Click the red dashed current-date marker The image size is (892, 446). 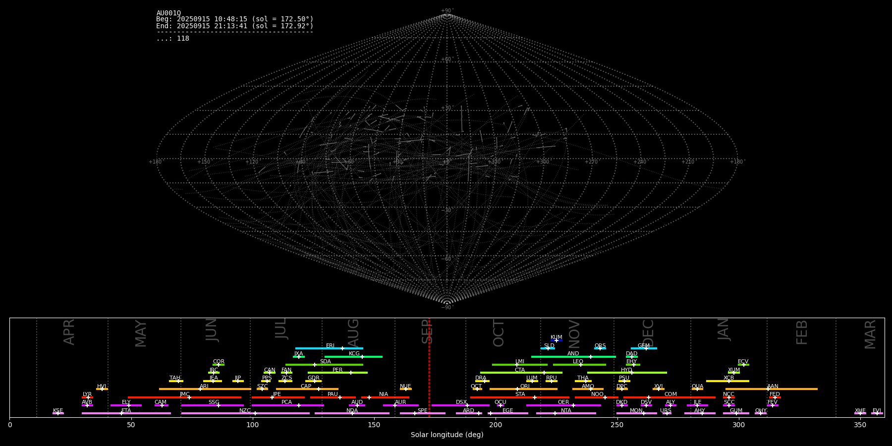tap(429, 367)
